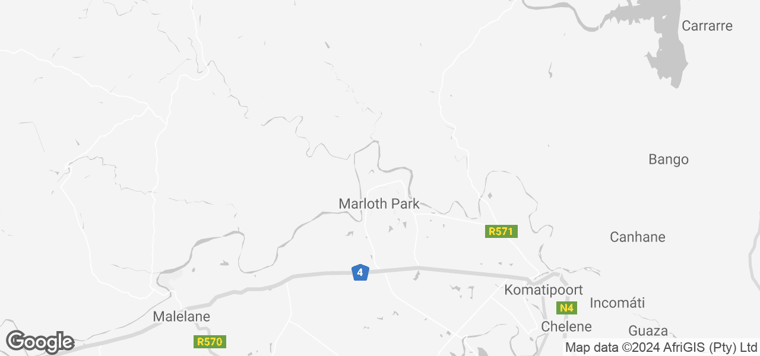
Task: Select the Marloth Park label
Action: tap(379, 204)
